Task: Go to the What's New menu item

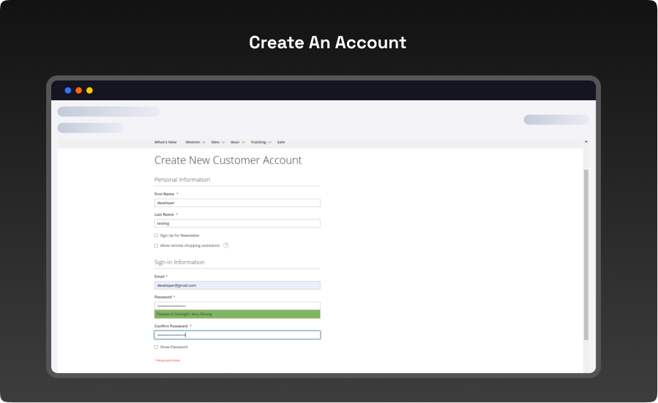Action: coord(165,142)
